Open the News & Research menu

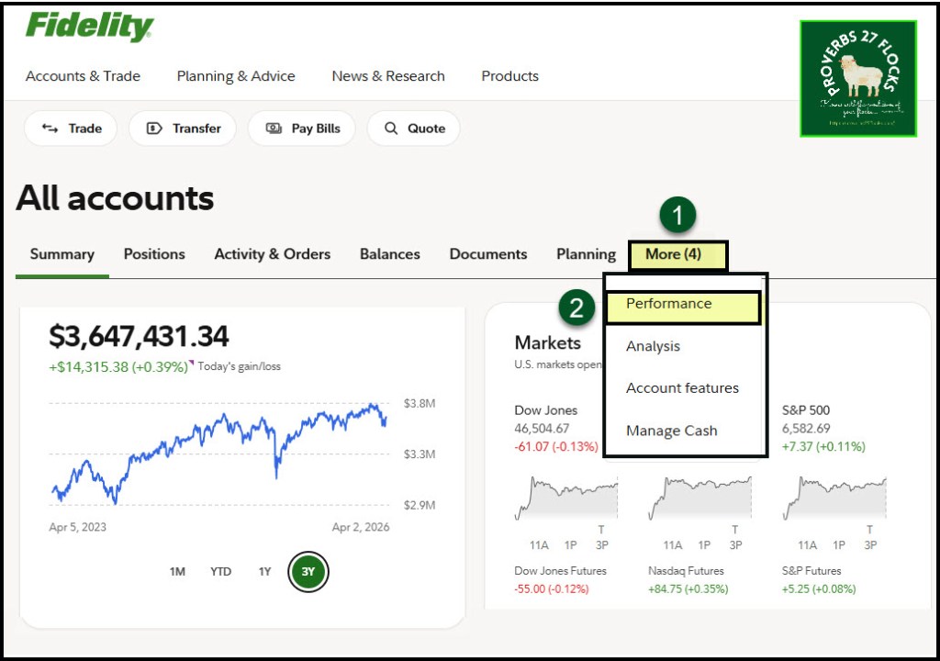[x=388, y=76]
